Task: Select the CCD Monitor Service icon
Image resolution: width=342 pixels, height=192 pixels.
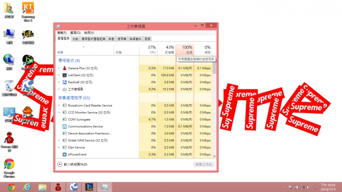Action: pos(65,113)
